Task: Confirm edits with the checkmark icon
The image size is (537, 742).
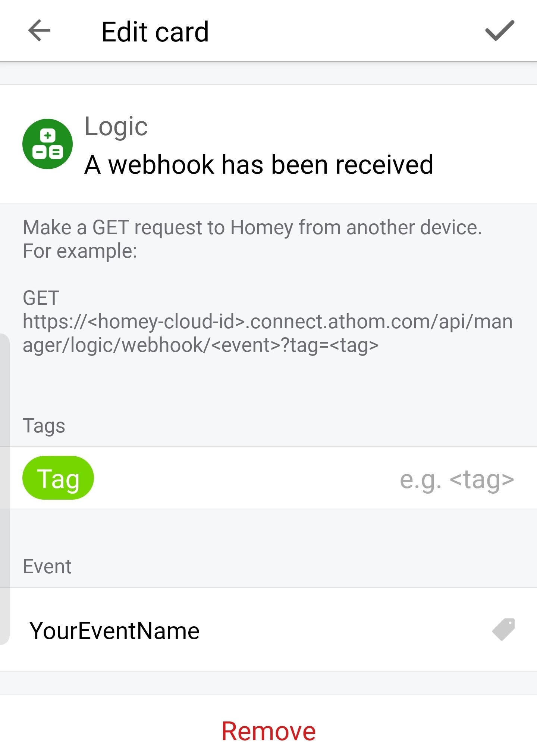Action: point(499,30)
